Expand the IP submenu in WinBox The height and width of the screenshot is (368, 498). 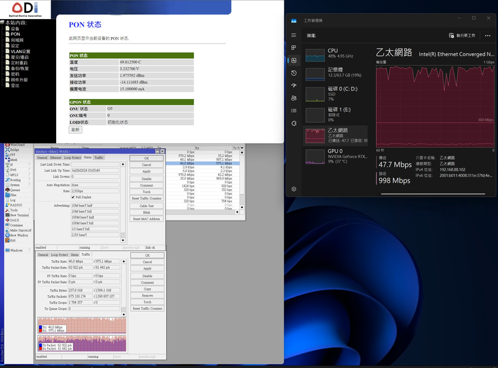tap(30, 165)
